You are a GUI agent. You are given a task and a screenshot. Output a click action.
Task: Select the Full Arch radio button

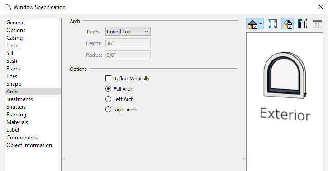[108, 89]
